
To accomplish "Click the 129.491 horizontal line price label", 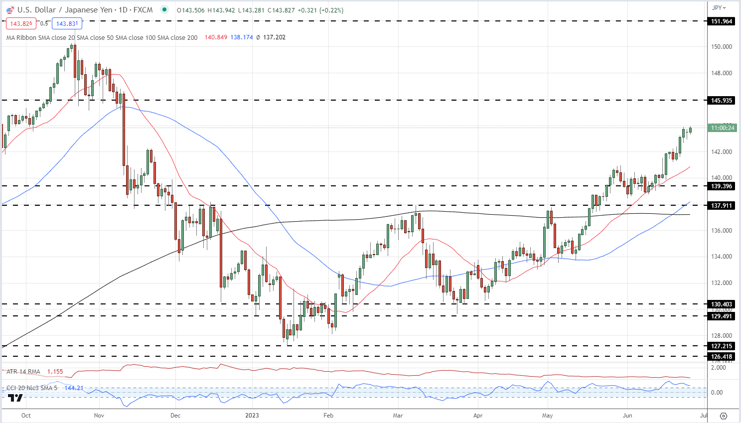I will [721, 316].
